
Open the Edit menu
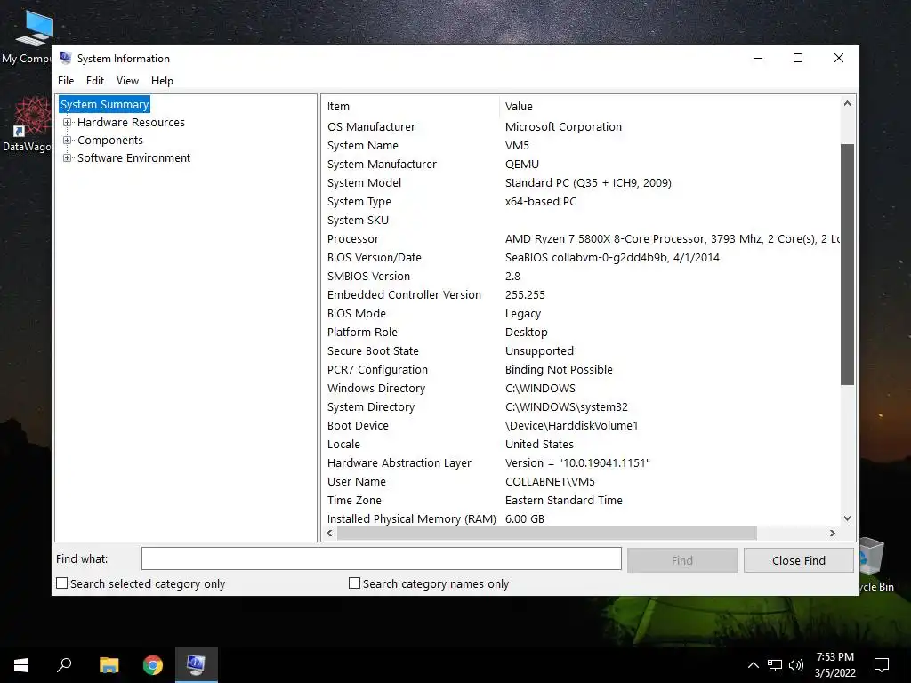coord(94,81)
